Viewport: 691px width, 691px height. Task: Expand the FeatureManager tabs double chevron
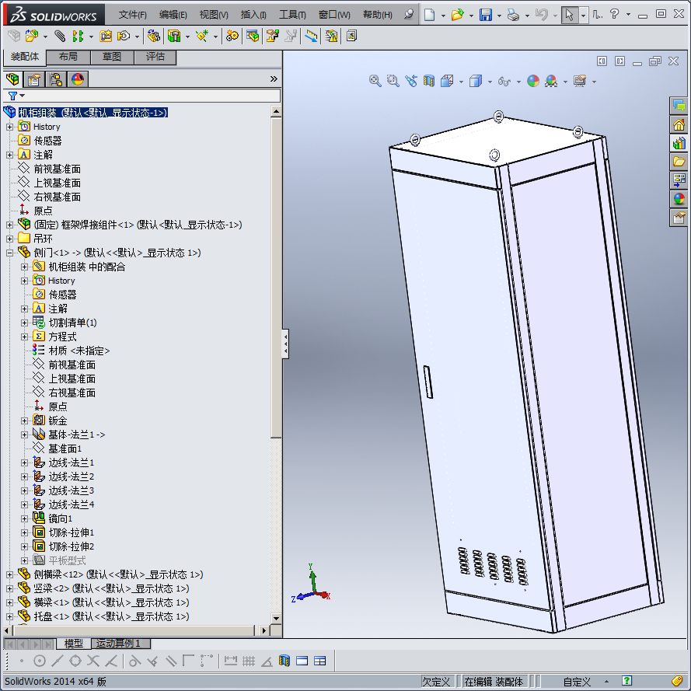[x=274, y=79]
